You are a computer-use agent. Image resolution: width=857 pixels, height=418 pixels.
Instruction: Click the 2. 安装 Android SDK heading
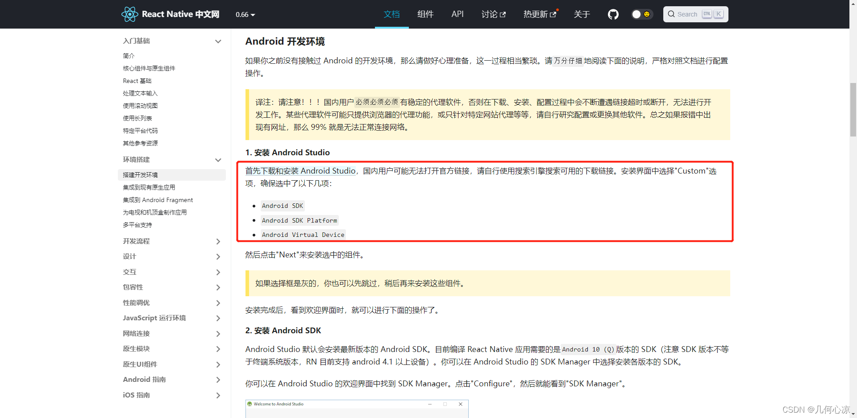(x=283, y=331)
